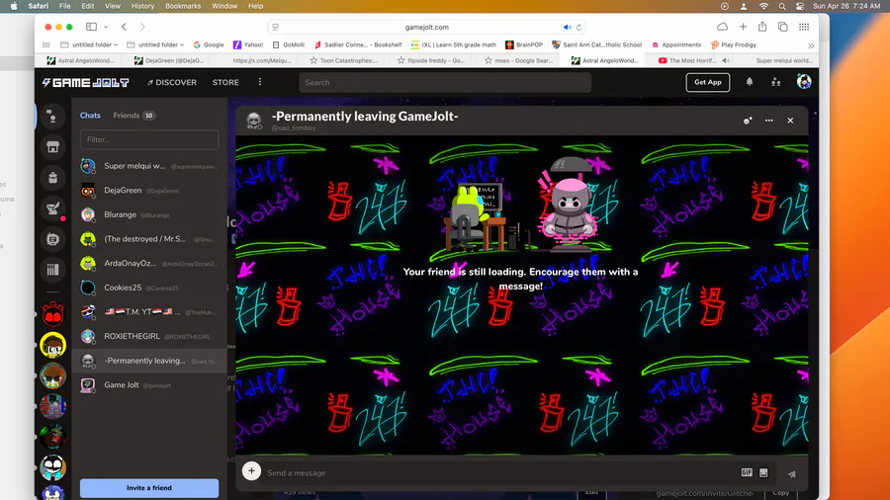Image resolution: width=890 pixels, height=500 pixels.
Task: Click the Invite a friend button
Action: point(149,487)
